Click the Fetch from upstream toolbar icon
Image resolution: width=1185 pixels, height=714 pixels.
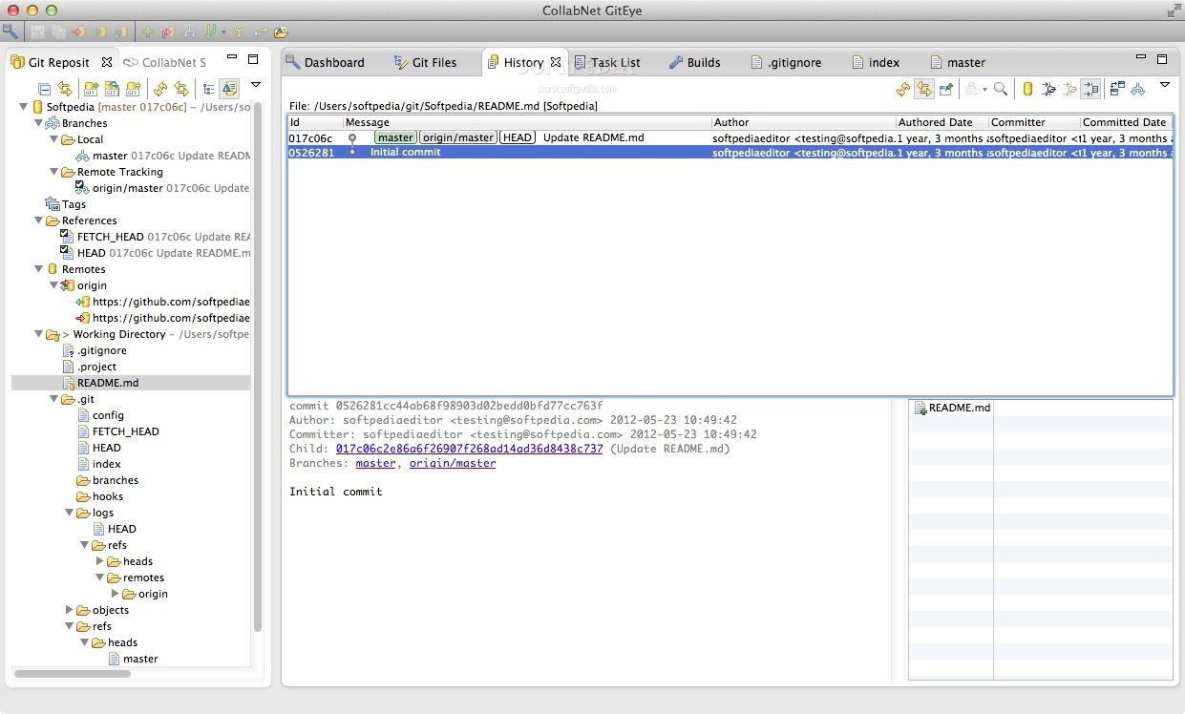point(99,31)
